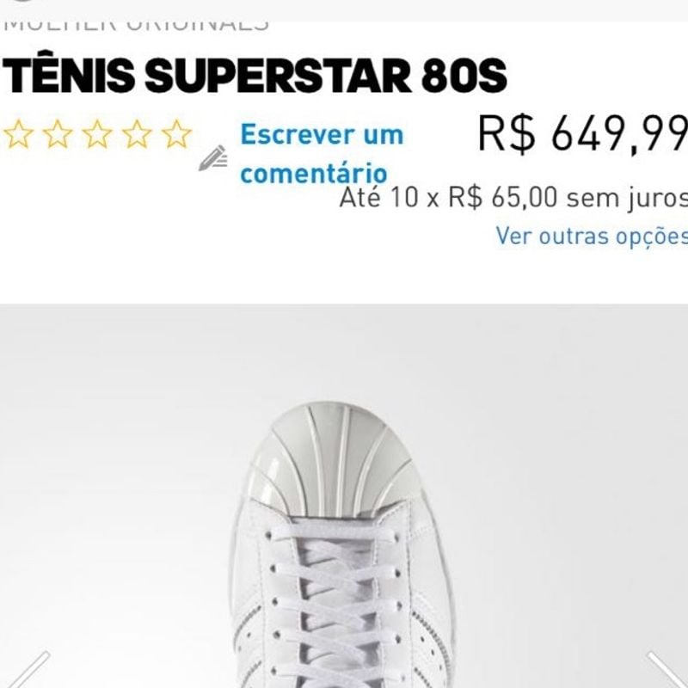
Task: Click the Tênis Superstar 80s product title
Action: pyautogui.click(x=255, y=76)
